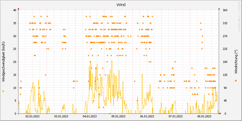The width and height of the screenshot is (242, 121).
Task: Click the left axis value 30
Action: 15,36
